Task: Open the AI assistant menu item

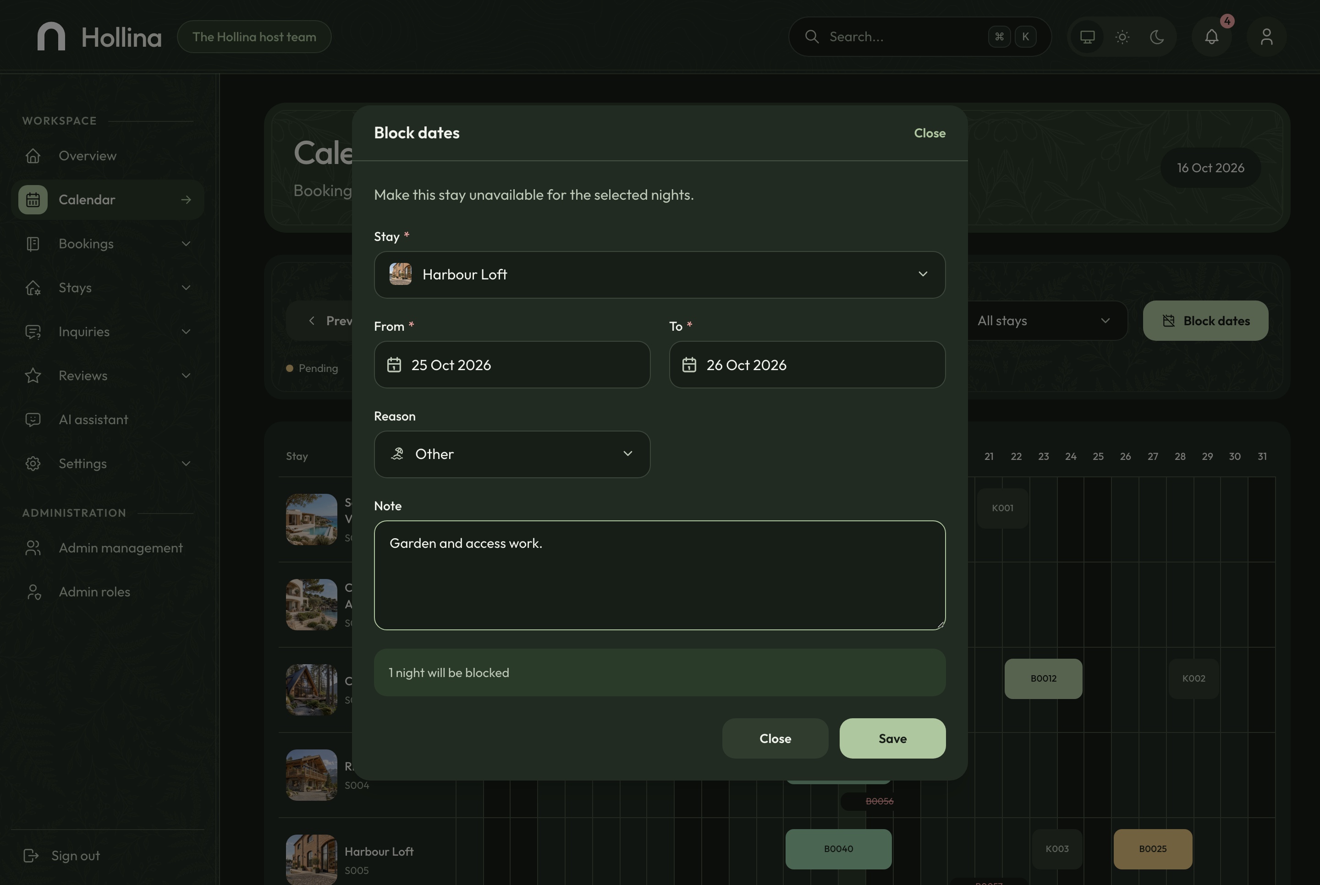Action: [x=107, y=419]
